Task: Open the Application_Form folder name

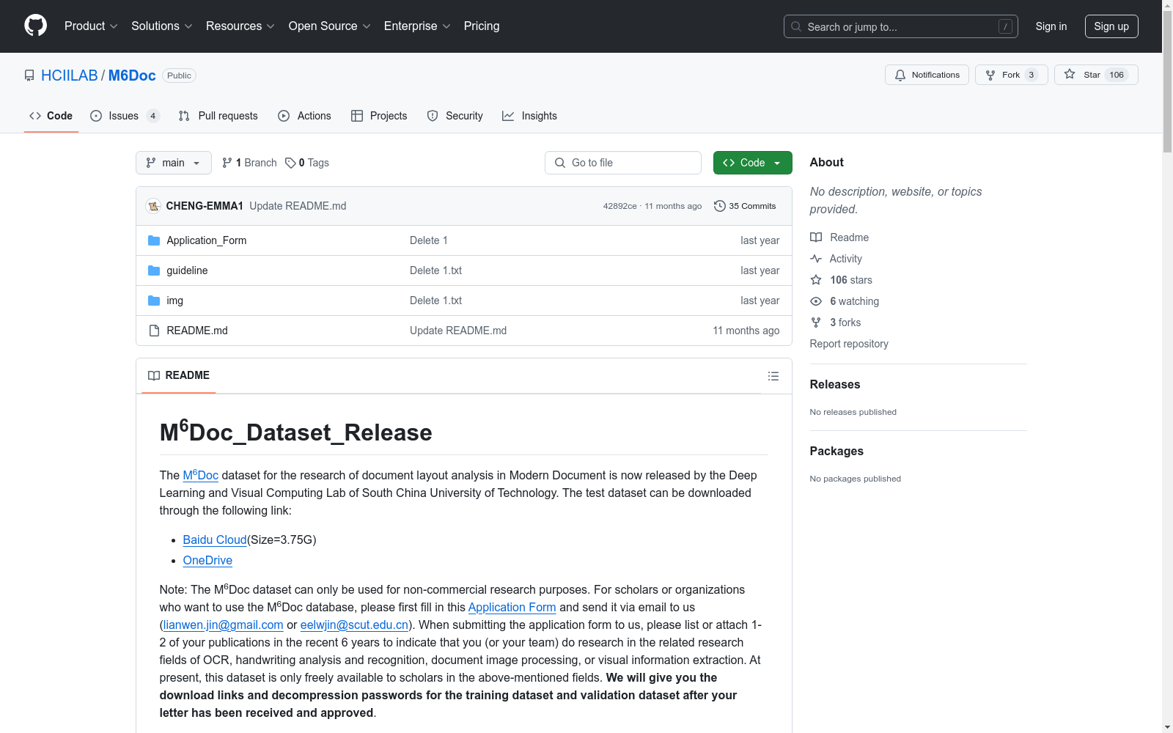Action: click(x=207, y=240)
